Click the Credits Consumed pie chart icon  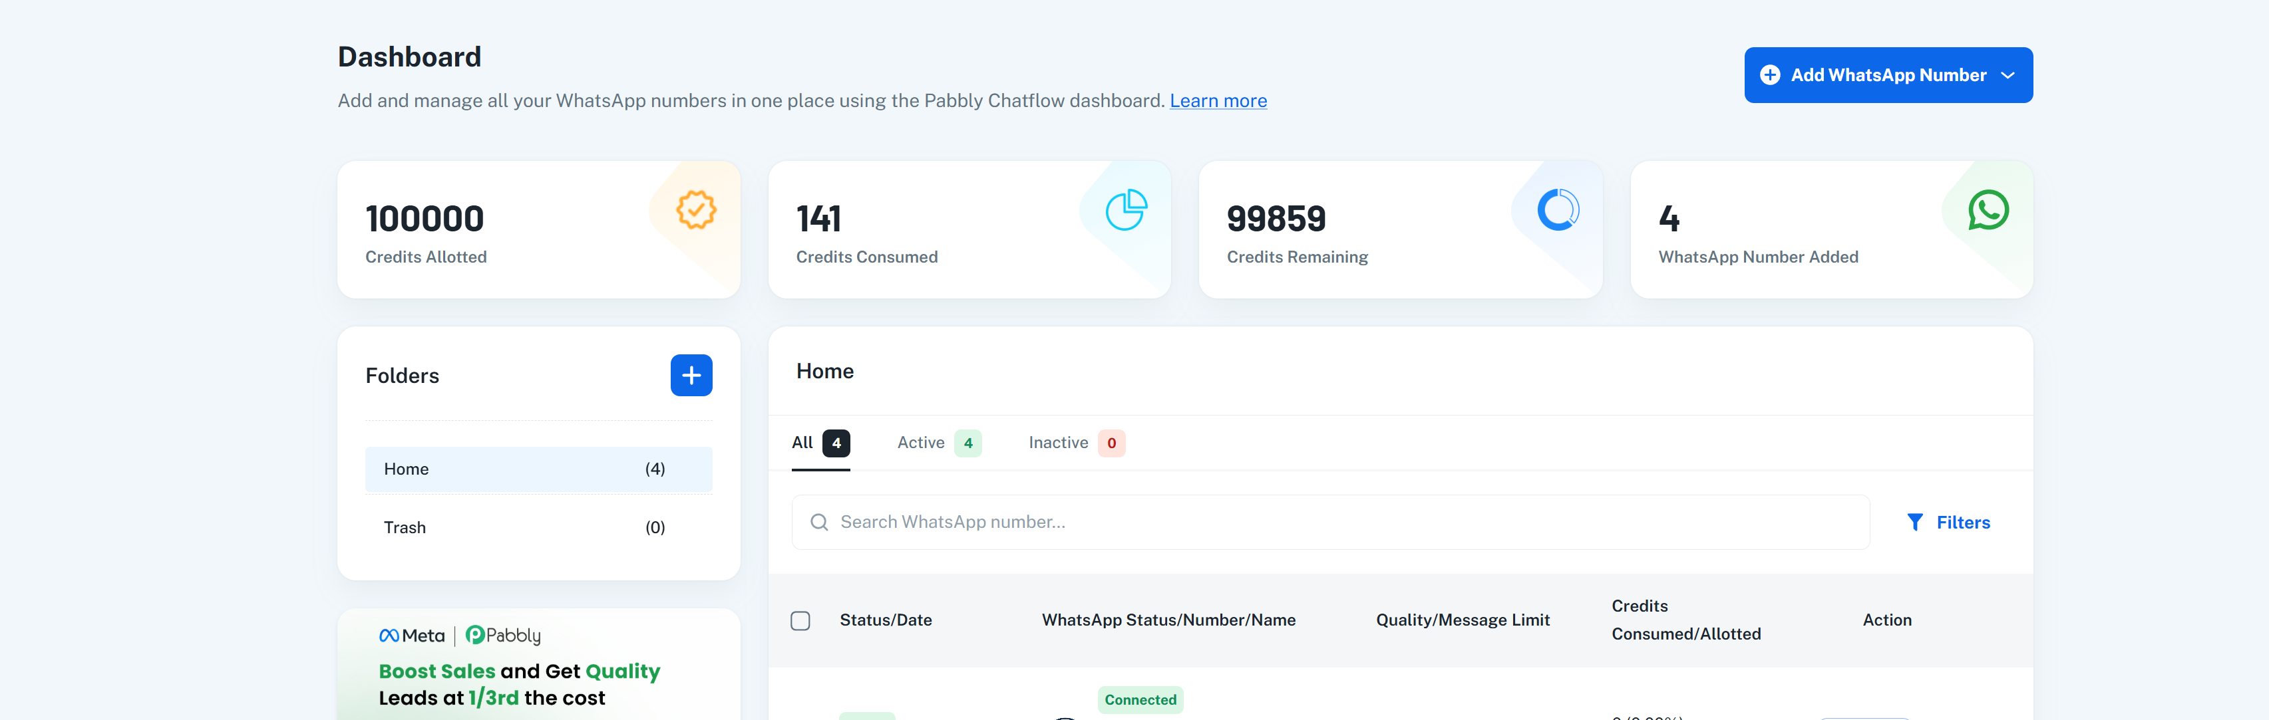point(1127,210)
